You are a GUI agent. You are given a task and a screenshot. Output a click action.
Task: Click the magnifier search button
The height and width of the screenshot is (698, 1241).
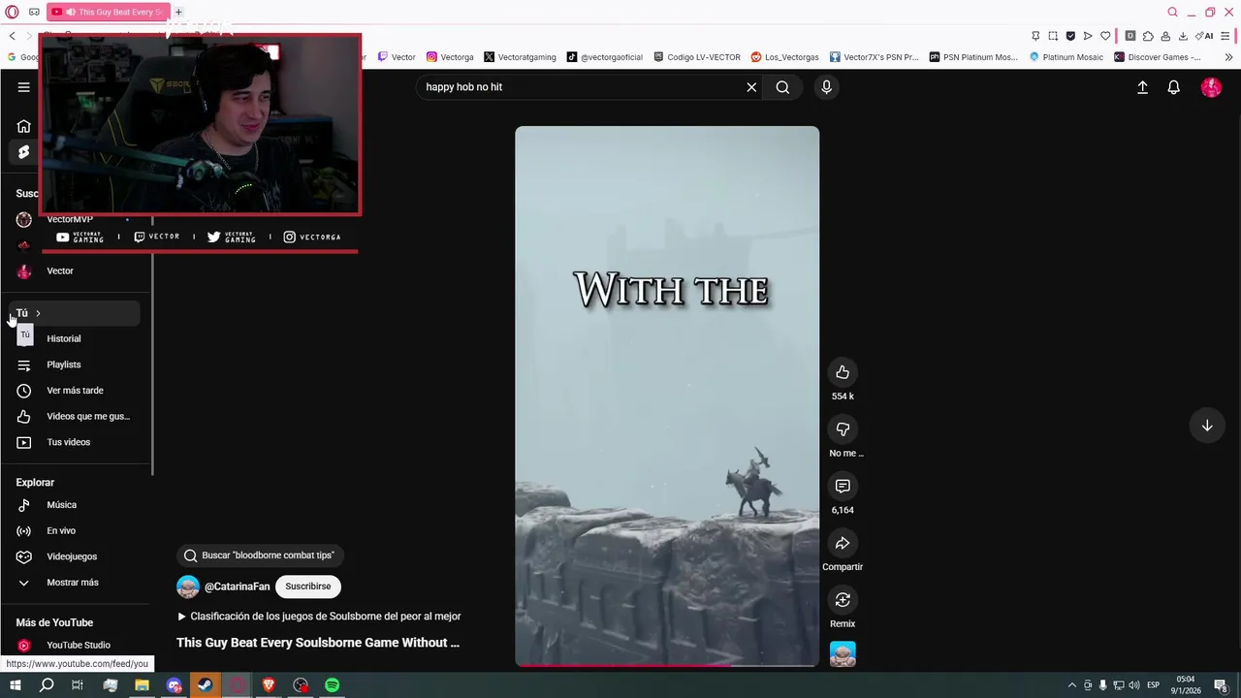pyautogui.click(x=782, y=87)
